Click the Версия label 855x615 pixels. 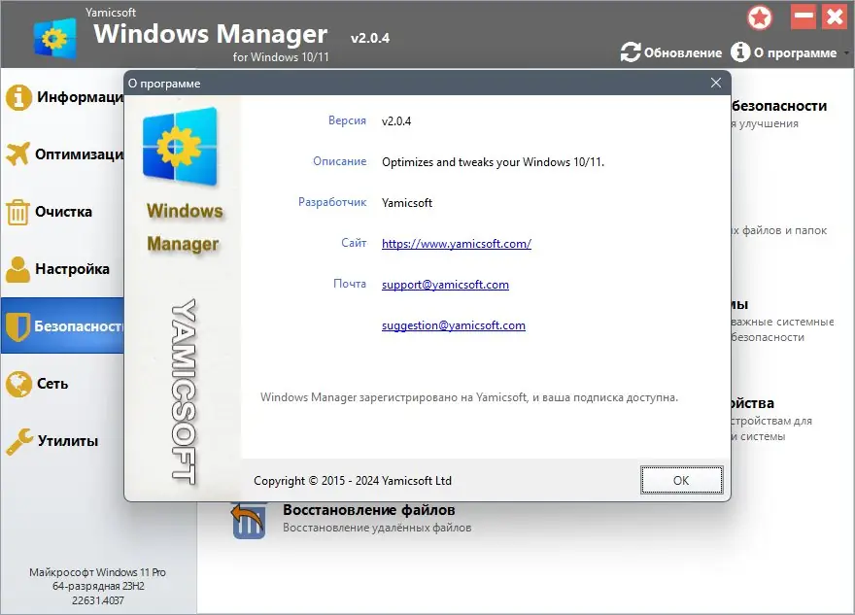click(347, 120)
